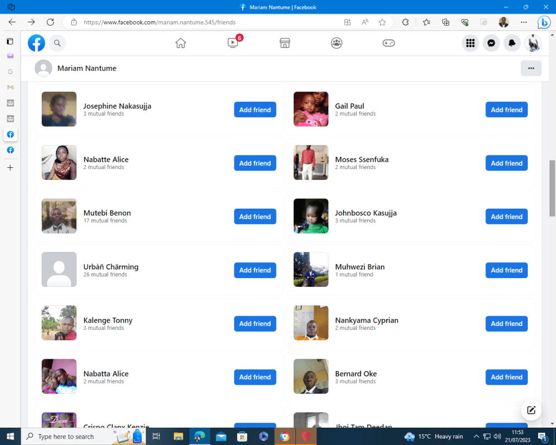Image resolution: width=556 pixels, height=445 pixels.
Task: Open the Facebook menu grid
Action: point(471,43)
